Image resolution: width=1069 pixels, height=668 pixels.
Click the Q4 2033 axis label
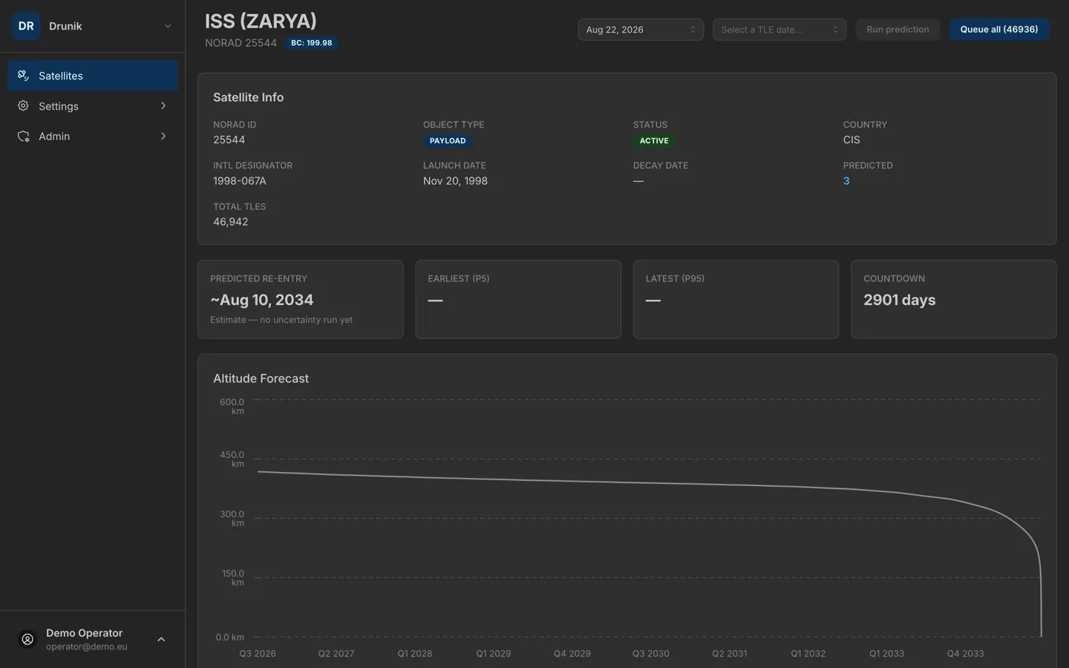tap(965, 654)
